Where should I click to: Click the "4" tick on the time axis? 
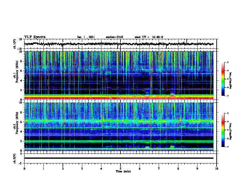[101, 169]
